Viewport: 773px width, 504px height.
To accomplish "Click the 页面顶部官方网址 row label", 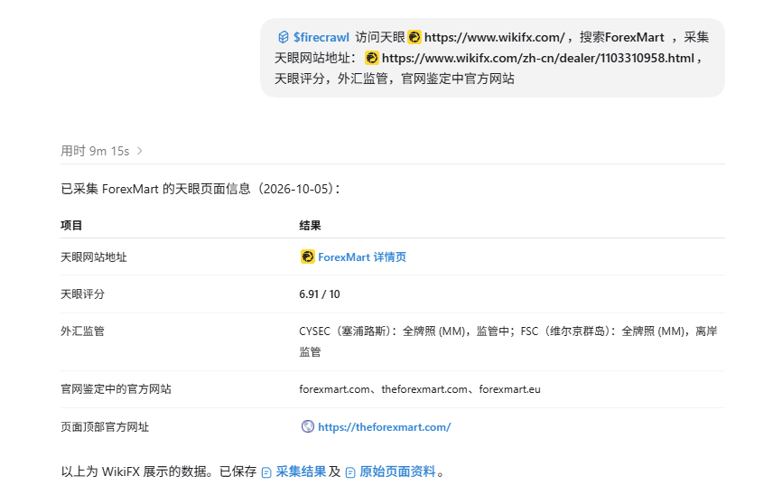I will click(105, 427).
